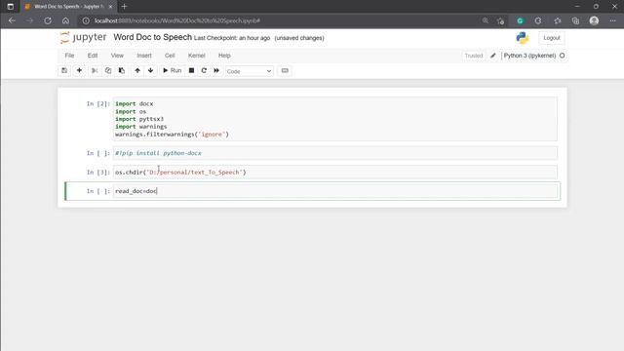Interrupt the kernel with stop icon

191,71
